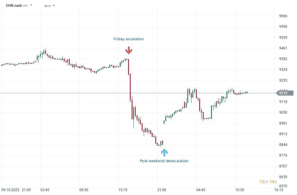The width and height of the screenshot is (297, 195).
Task: Click the 9666 price axis label
Action: pyautogui.click(x=283, y=16)
